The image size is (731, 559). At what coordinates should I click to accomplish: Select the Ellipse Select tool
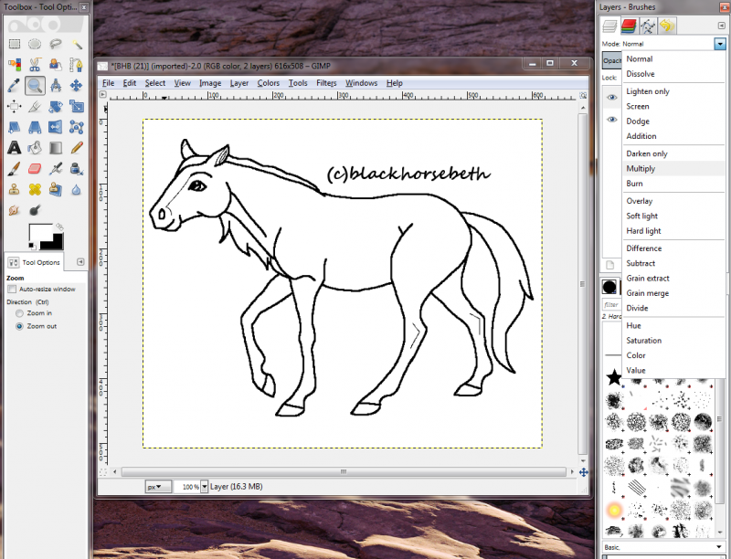point(35,44)
